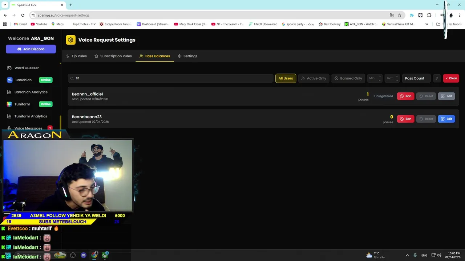Expand the hidden bookmarks chevron
This screenshot has width=465, height=261.
[x=426, y=24]
